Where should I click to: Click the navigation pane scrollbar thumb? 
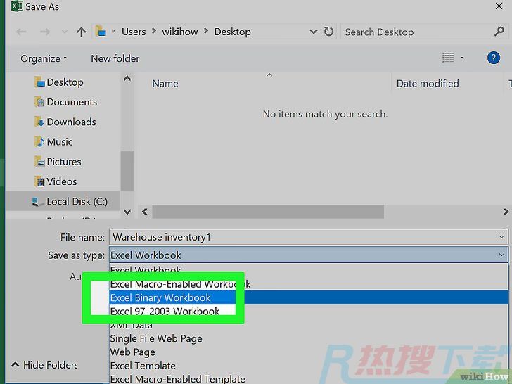127,171
